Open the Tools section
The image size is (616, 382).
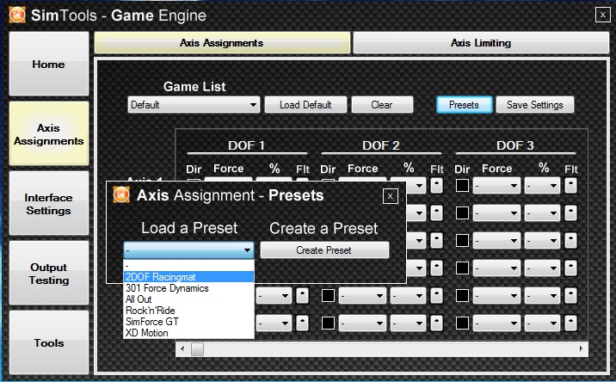click(x=49, y=342)
